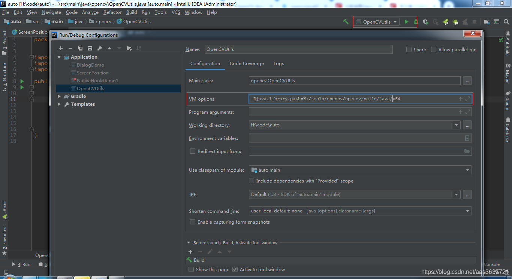Click the Copy Configuration icon
Image resolution: width=512 pixels, height=279 pixels.
(x=80, y=48)
